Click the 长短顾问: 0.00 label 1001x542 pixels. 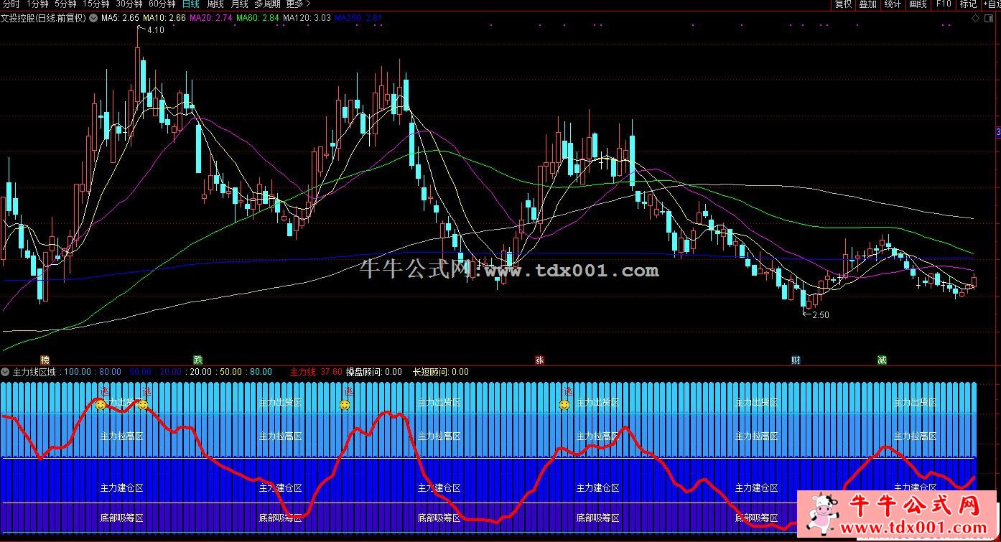point(440,372)
